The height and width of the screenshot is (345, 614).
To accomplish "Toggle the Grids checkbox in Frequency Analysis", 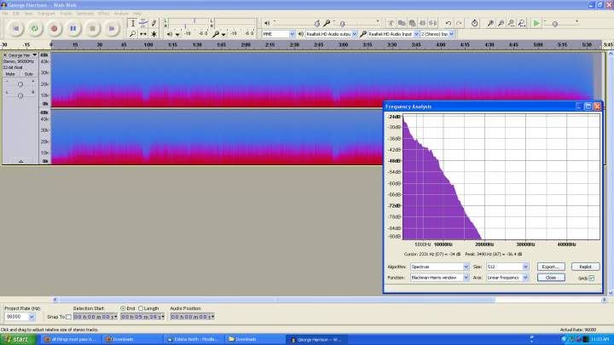I will point(592,278).
